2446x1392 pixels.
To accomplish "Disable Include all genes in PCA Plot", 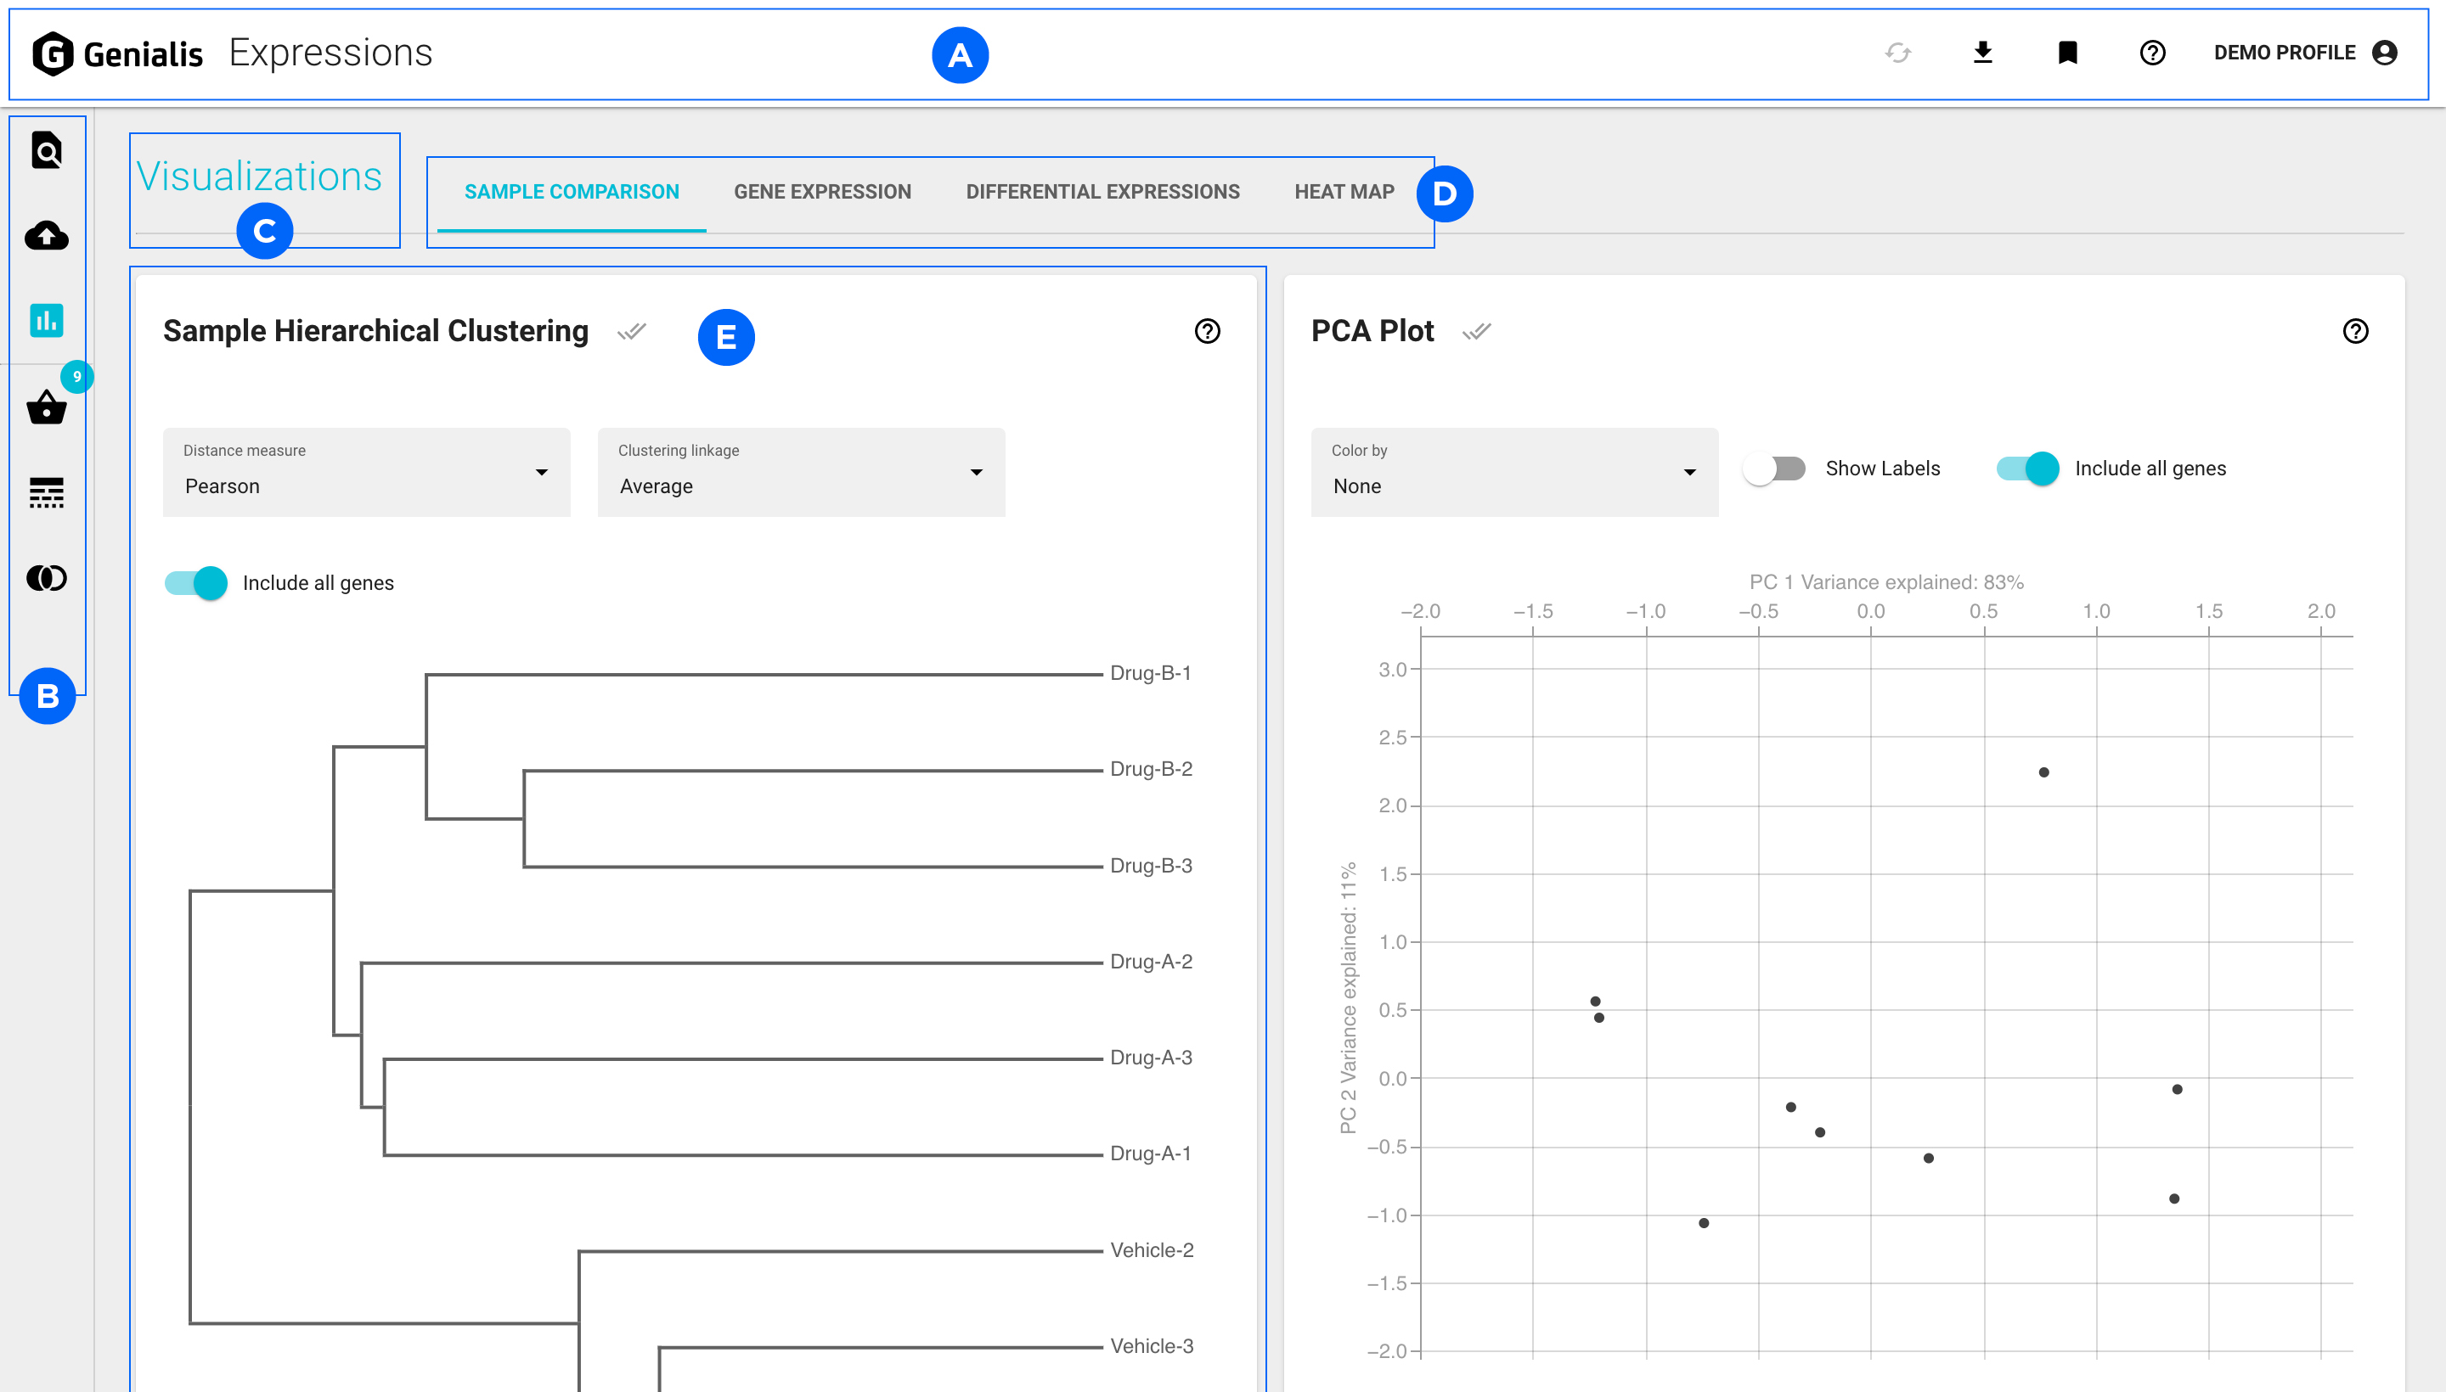I will pyautogui.click(x=2028, y=469).
